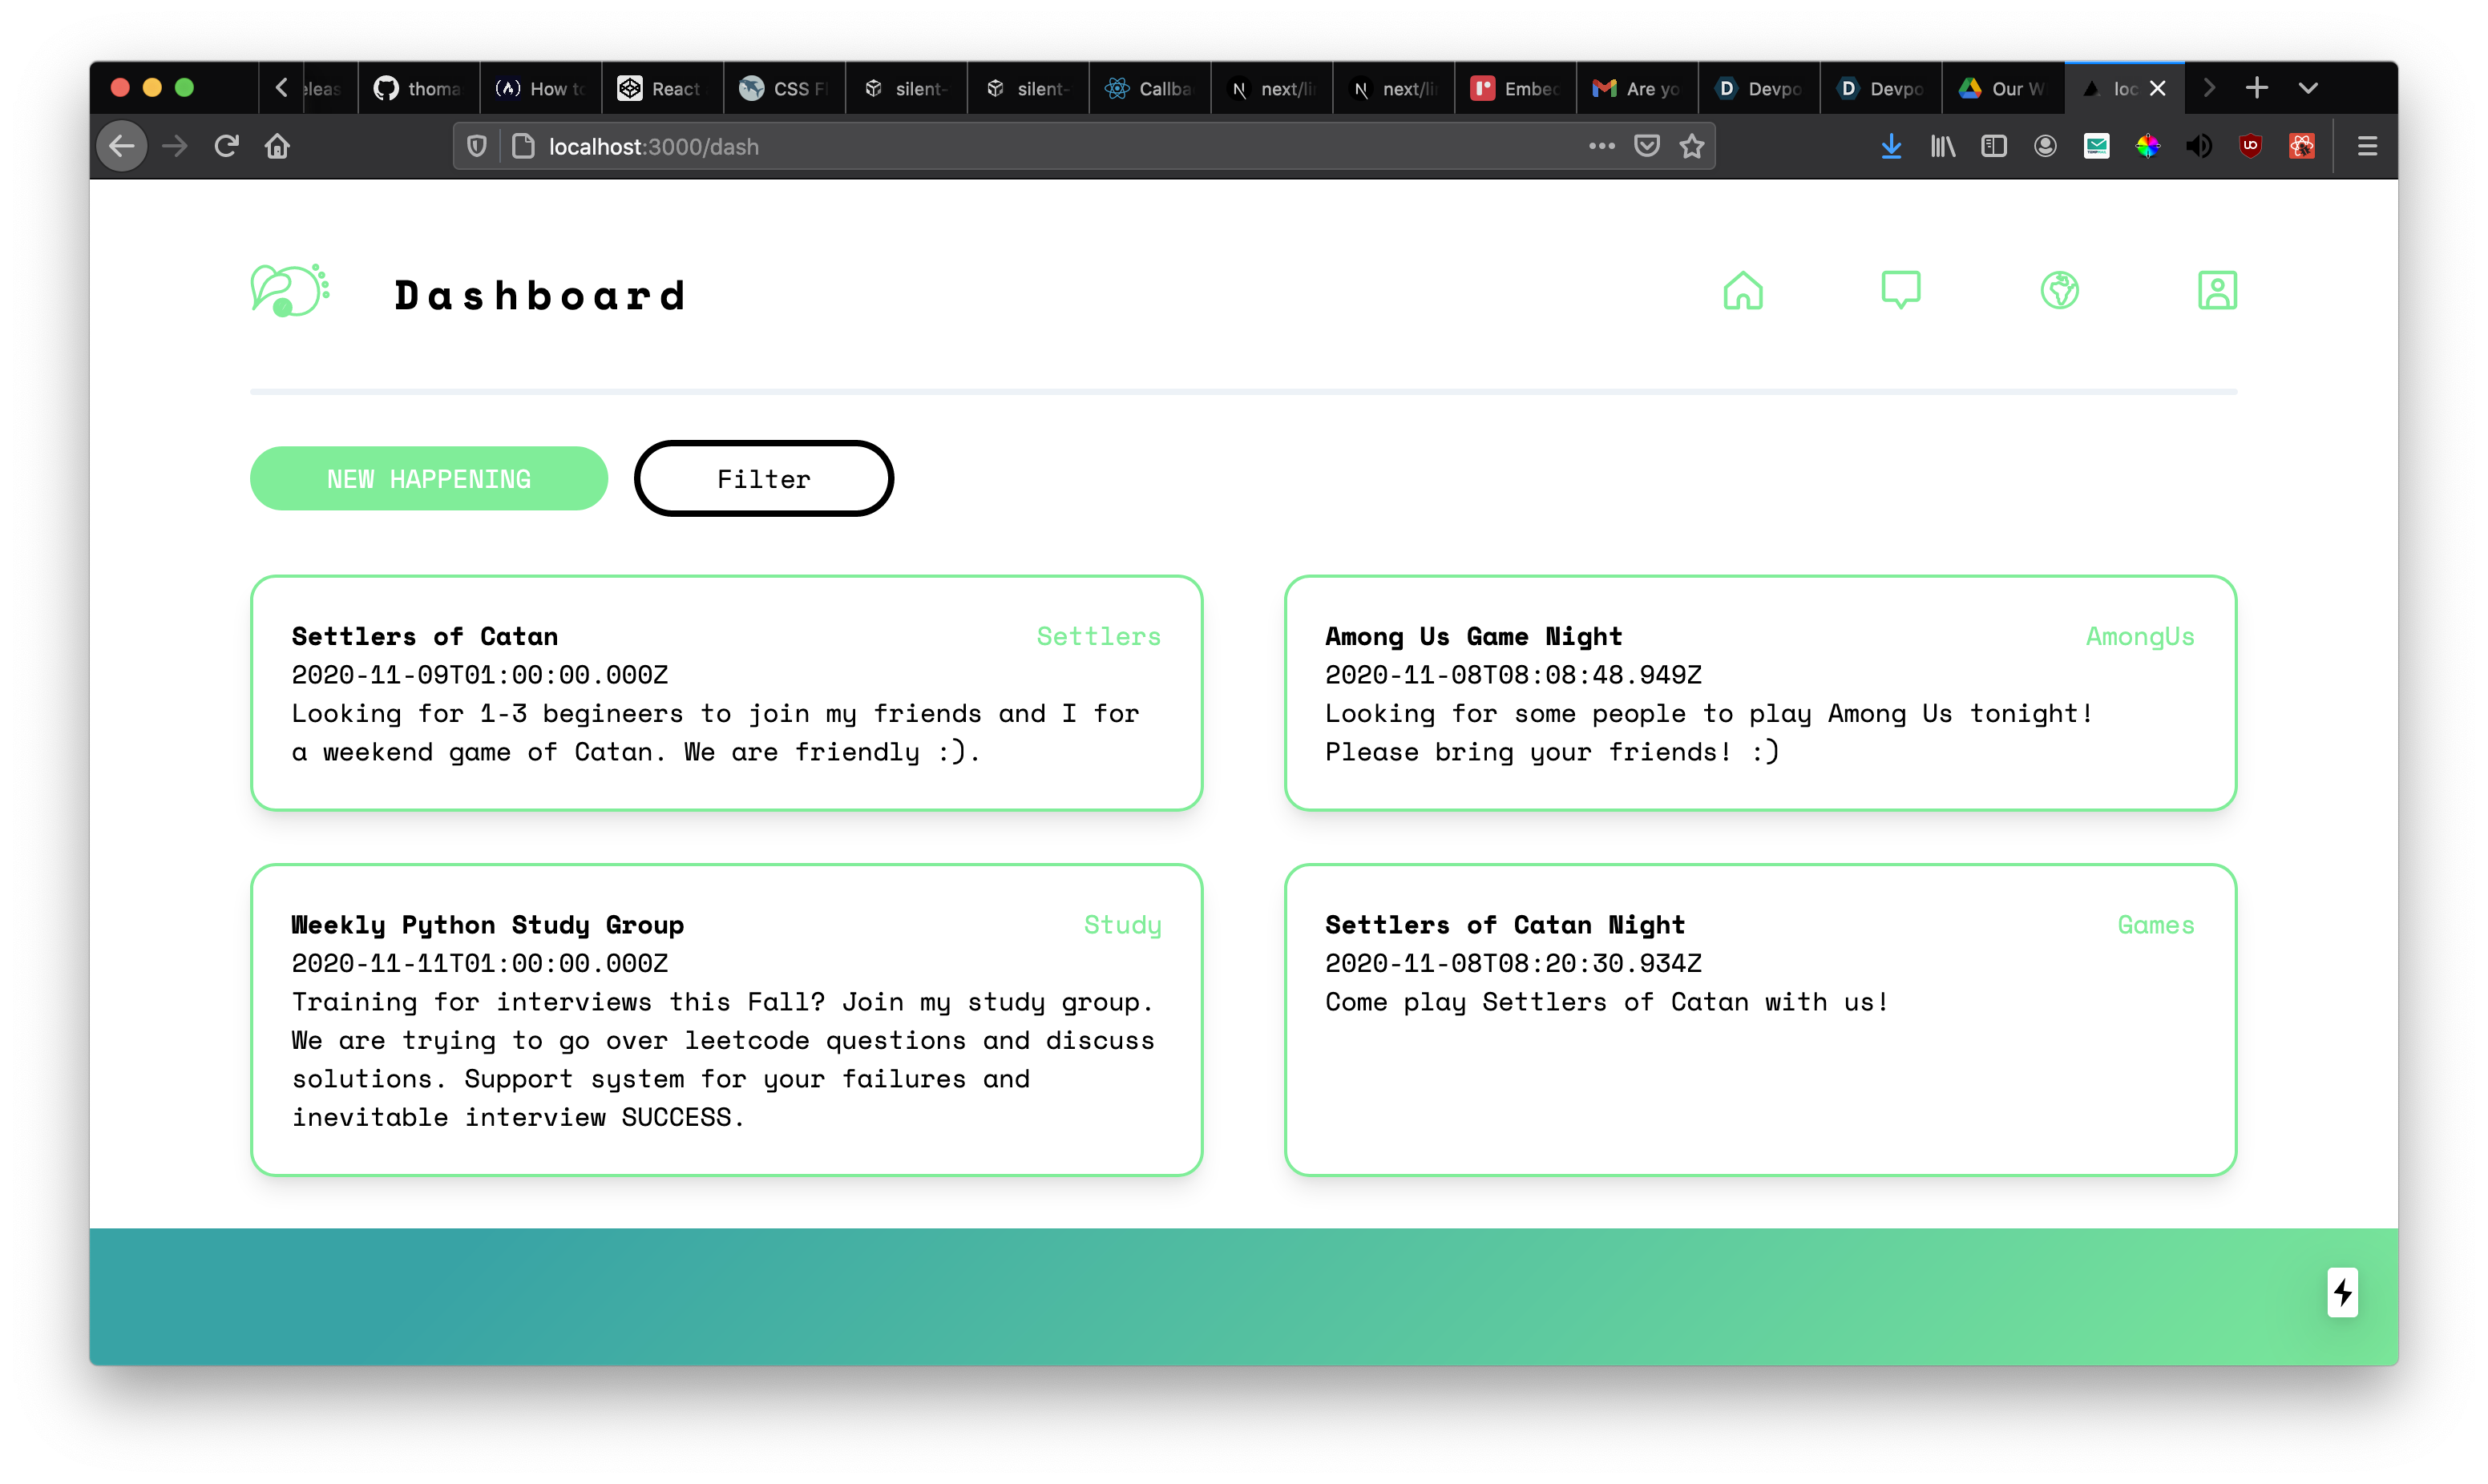
Task: Open the user profile icon
Action: coord(2216,290)
